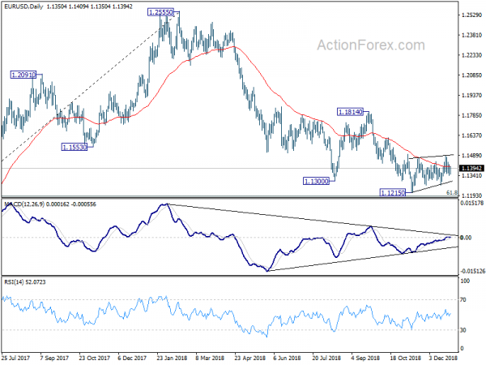Click the 61.8 Fibonacci level label
The image size is (486, 365).
click(452, 193)
